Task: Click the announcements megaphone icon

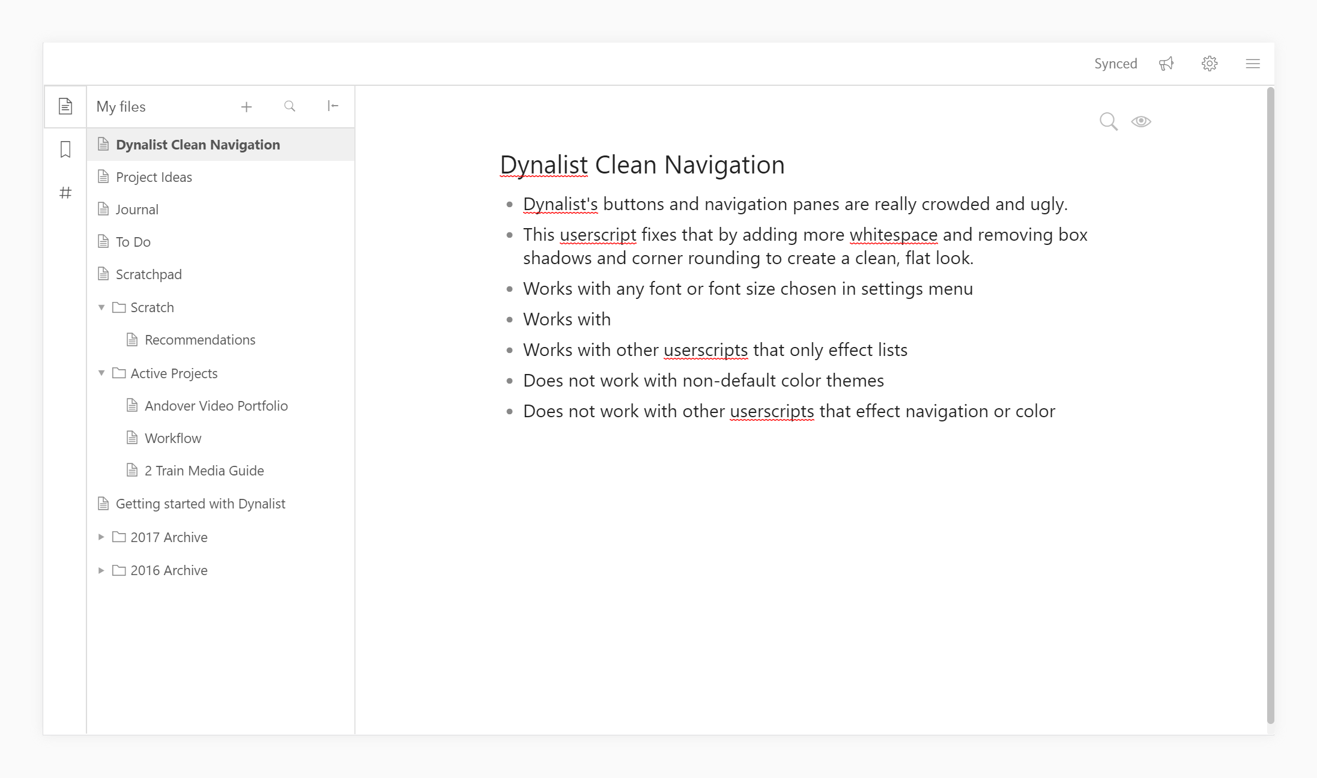Action: pyautogui.click(x=1166, y=63)
